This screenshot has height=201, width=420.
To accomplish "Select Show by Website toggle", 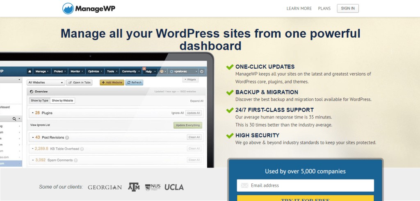I will point(63,100).
